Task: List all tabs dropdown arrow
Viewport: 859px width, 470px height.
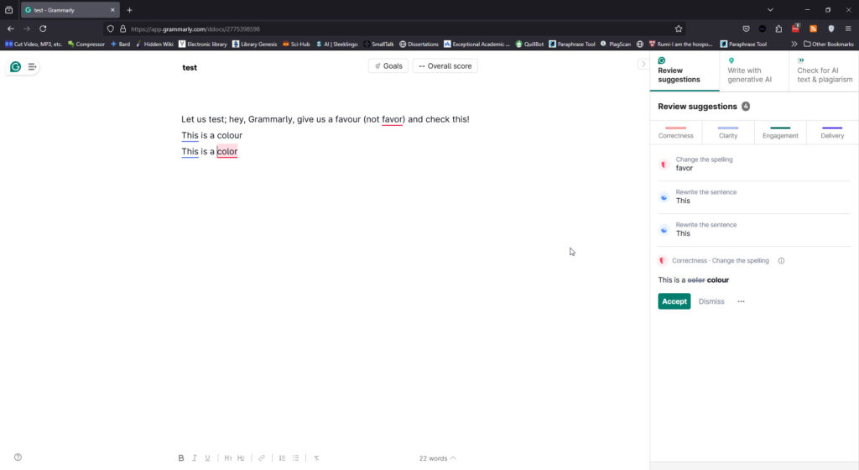Action: point(770,10)
